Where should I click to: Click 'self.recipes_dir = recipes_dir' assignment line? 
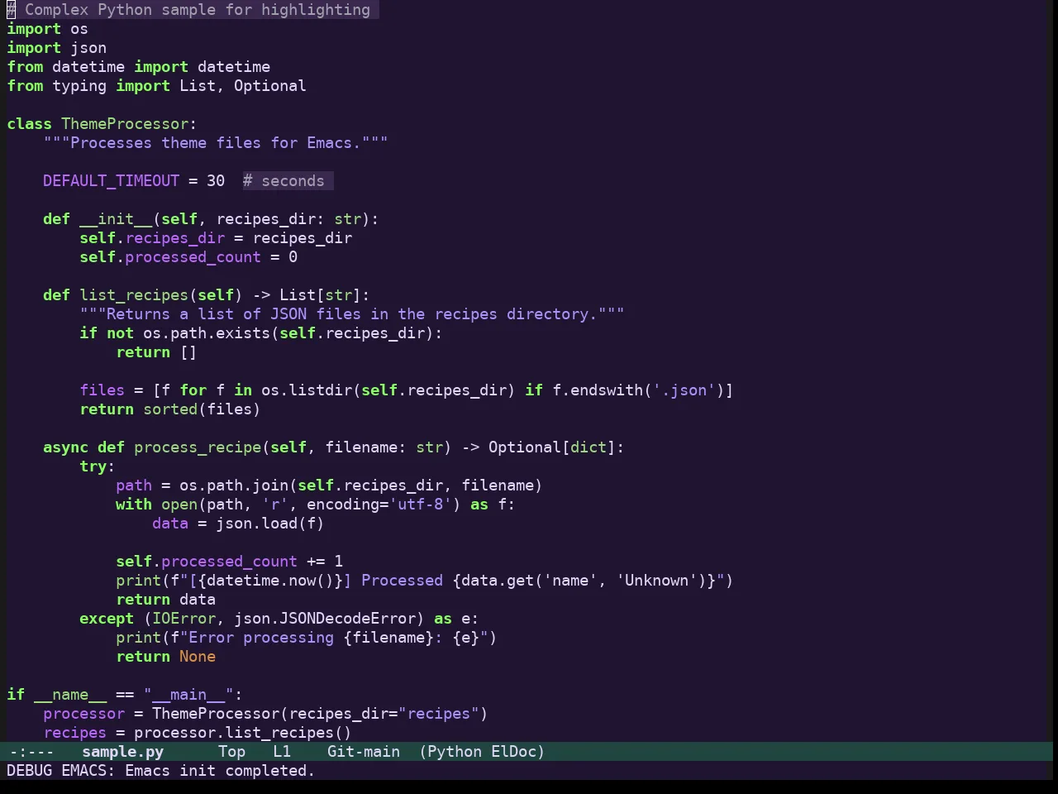[x=216, y=238]
